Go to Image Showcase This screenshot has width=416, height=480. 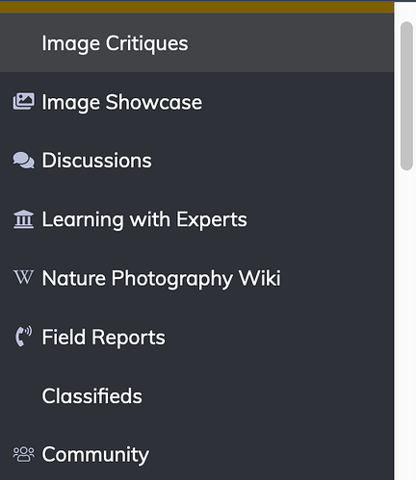(122, 102)
